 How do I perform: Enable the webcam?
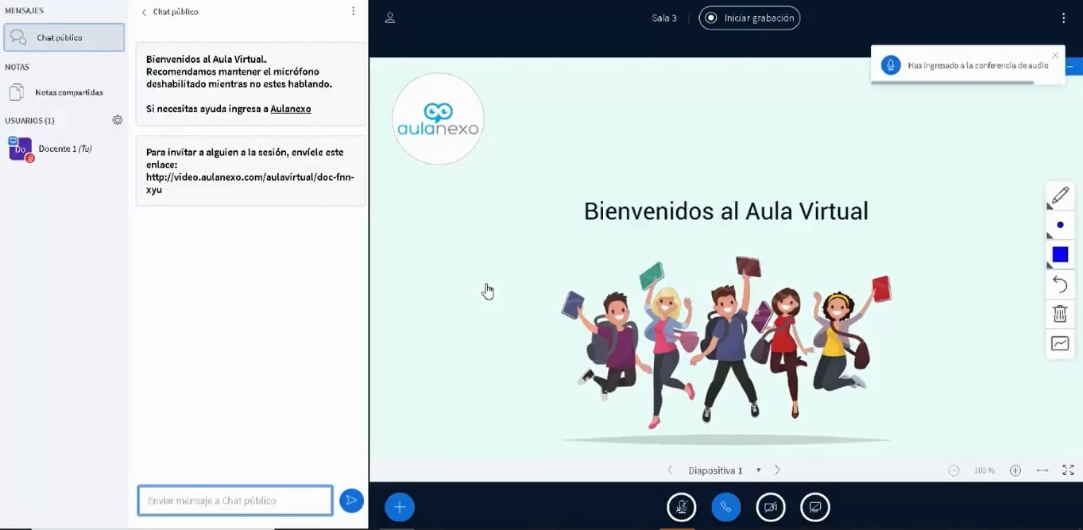(x=770, y=506)
